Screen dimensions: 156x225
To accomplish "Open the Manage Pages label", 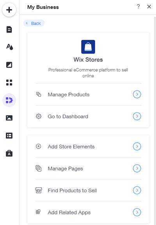I will point(65,168).
